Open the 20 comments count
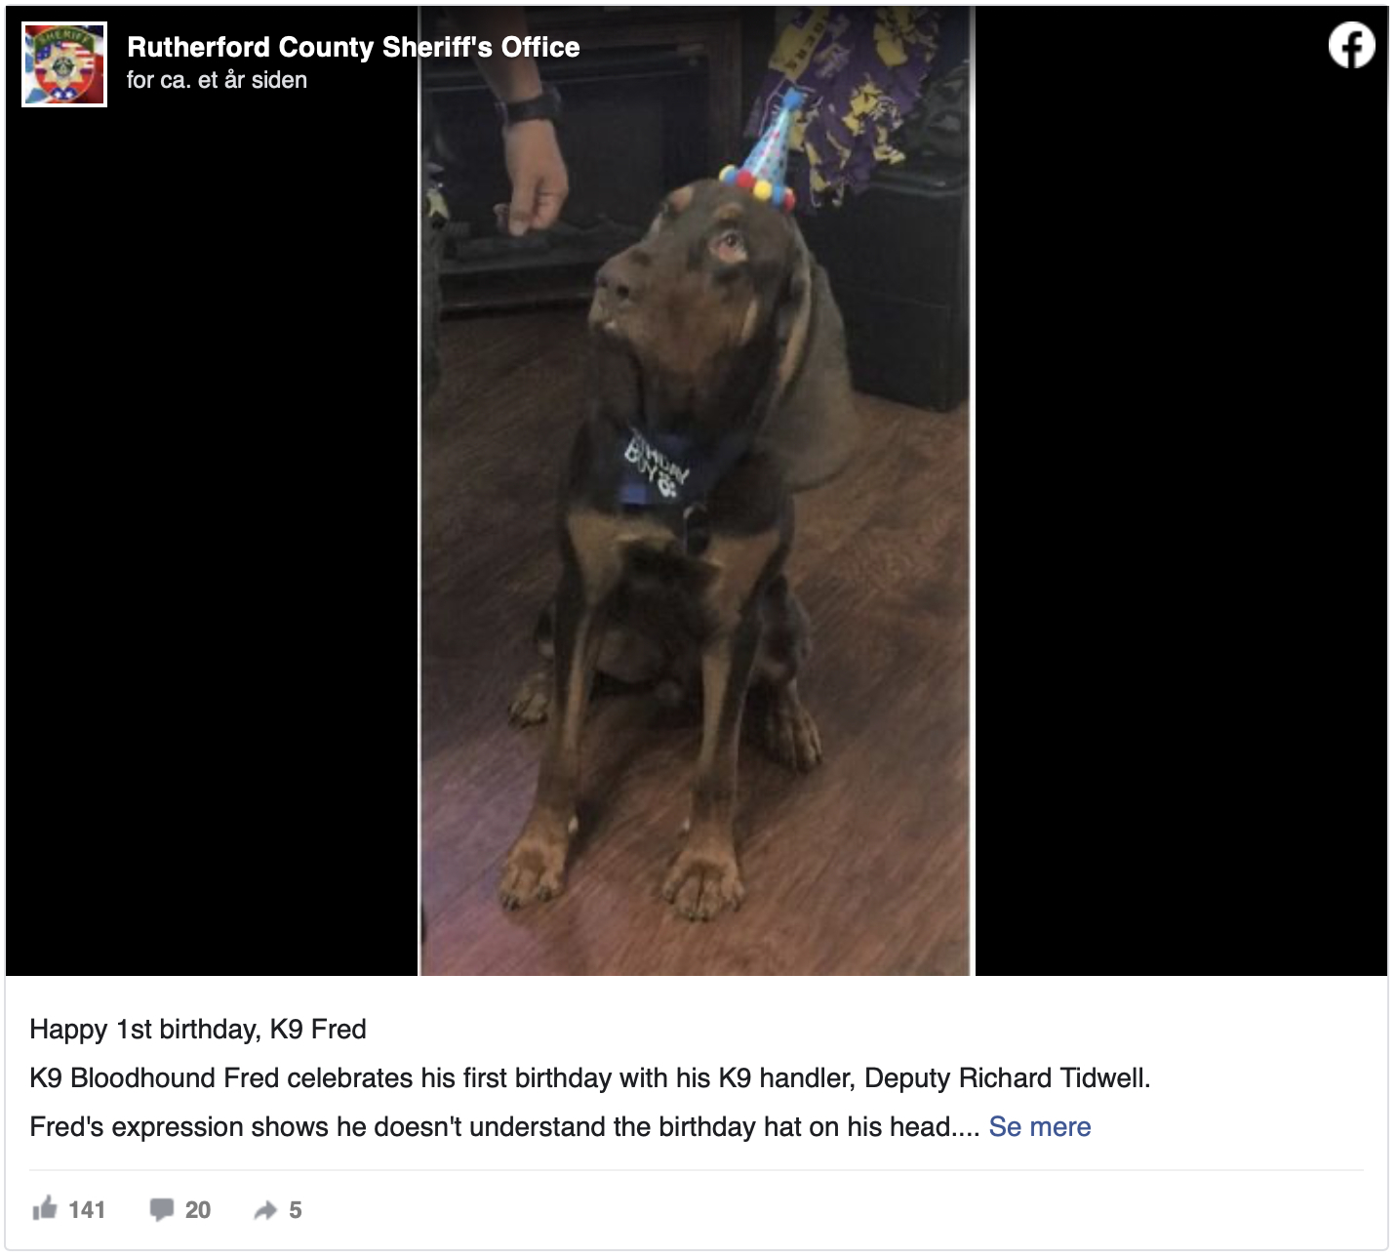This screenshot has height=1257, width=1397. pyautogui.click(x=198, y=1210)
